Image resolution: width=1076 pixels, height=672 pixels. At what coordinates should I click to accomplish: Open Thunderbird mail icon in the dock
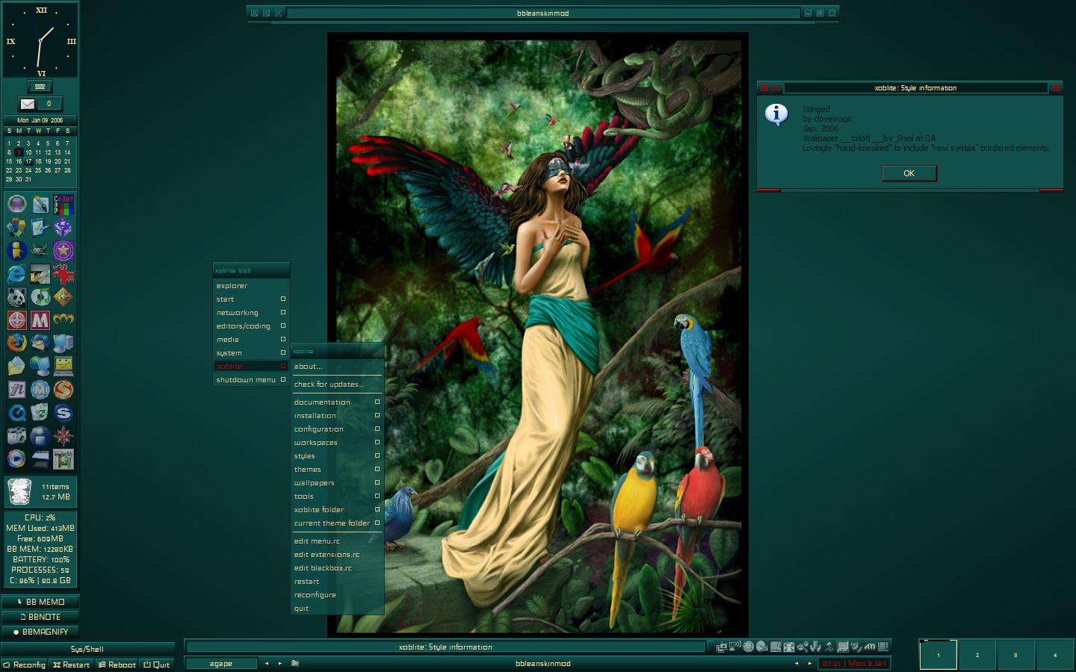(x=40, y=343)
